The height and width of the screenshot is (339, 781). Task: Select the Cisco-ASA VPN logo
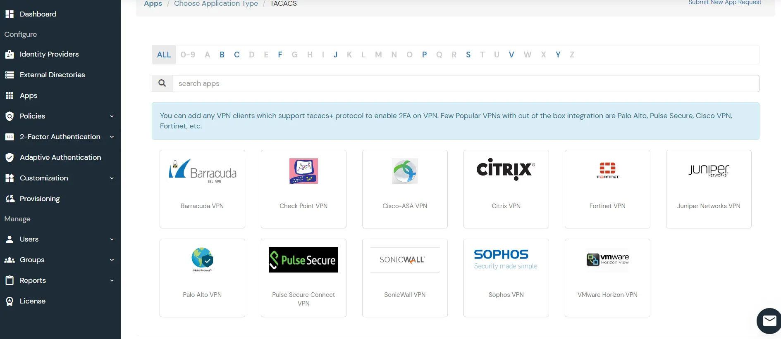pyautogui.click(x=405, y=171)
